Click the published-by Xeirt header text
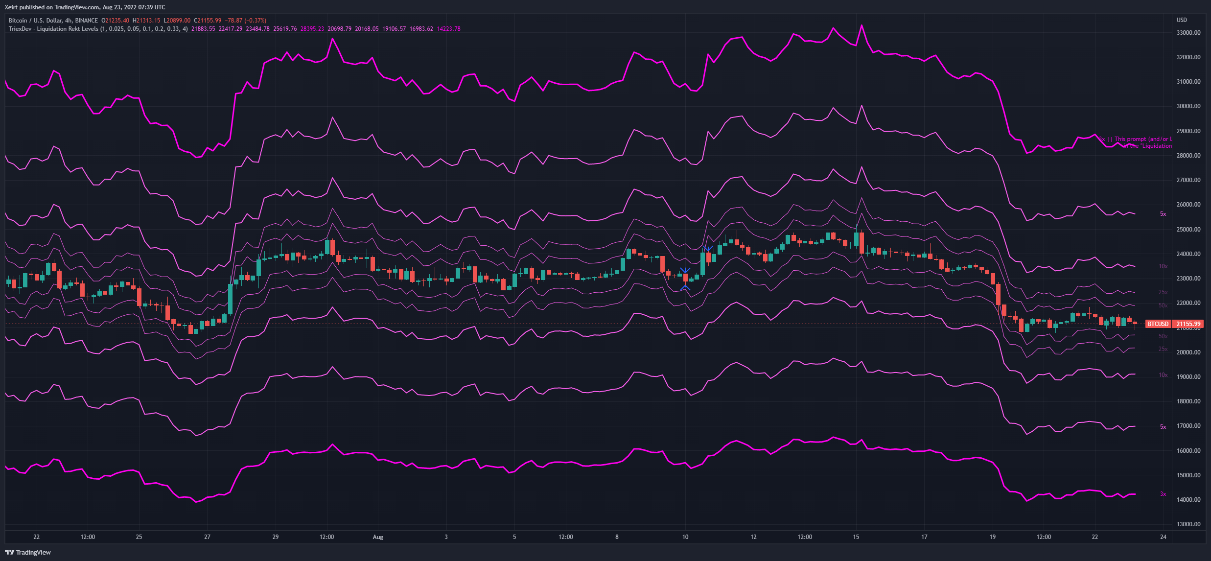The image size is (1211, 561). pos(85,7)
